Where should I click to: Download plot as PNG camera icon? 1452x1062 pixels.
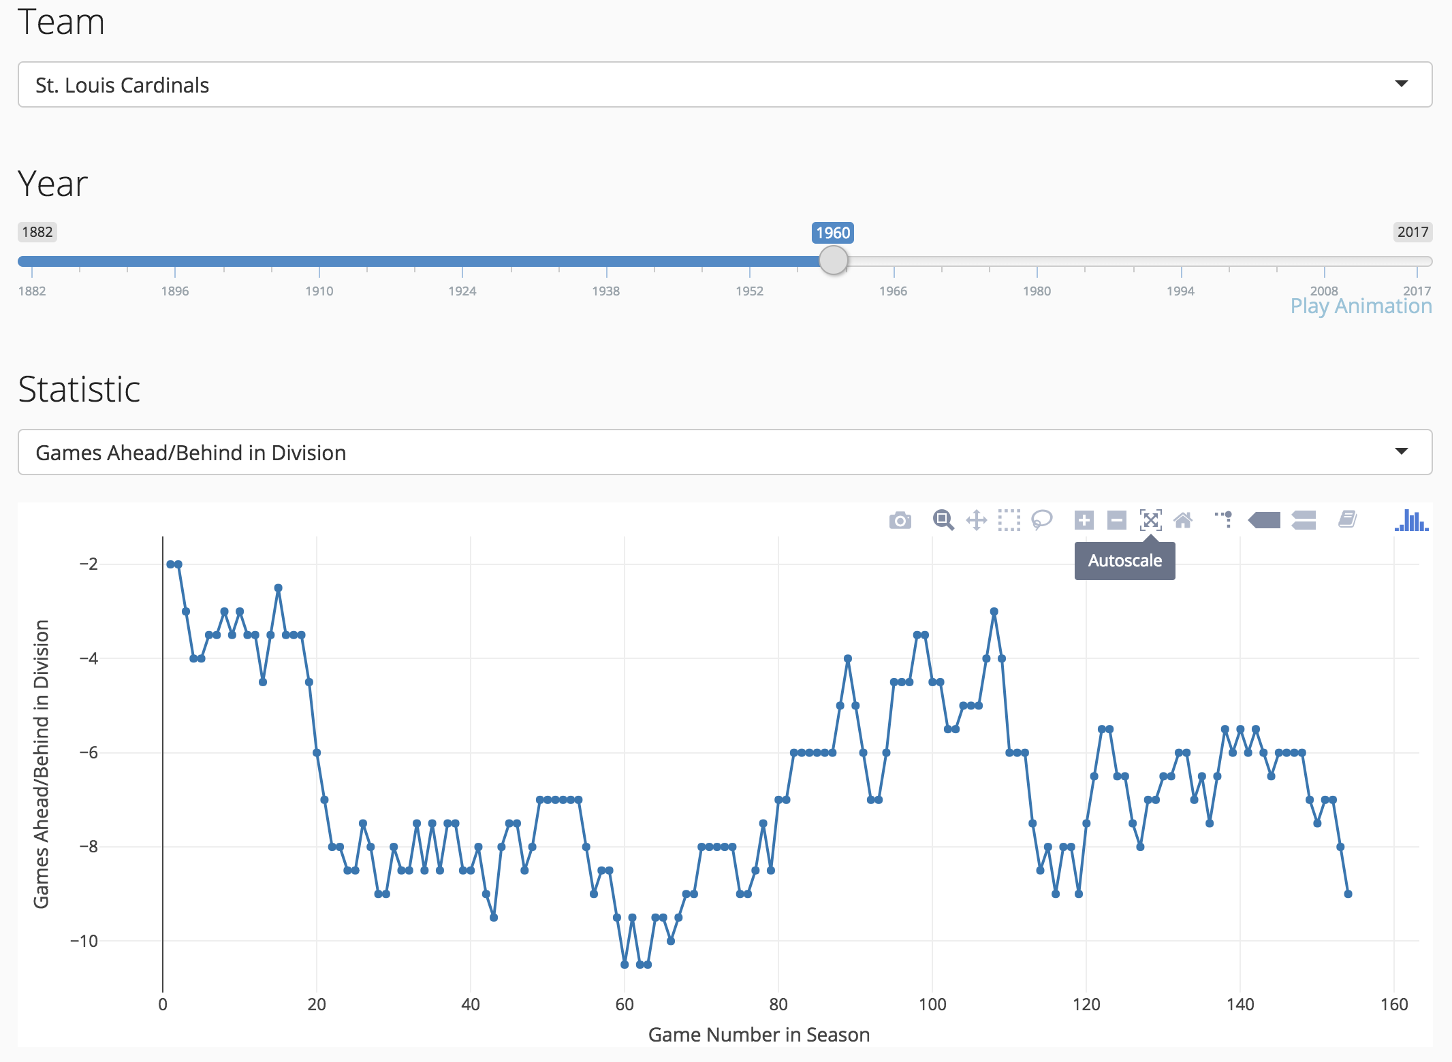click(x=900, y=521)
